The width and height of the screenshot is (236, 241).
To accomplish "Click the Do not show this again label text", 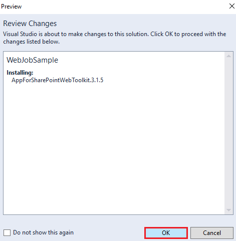I will (43, 232).
